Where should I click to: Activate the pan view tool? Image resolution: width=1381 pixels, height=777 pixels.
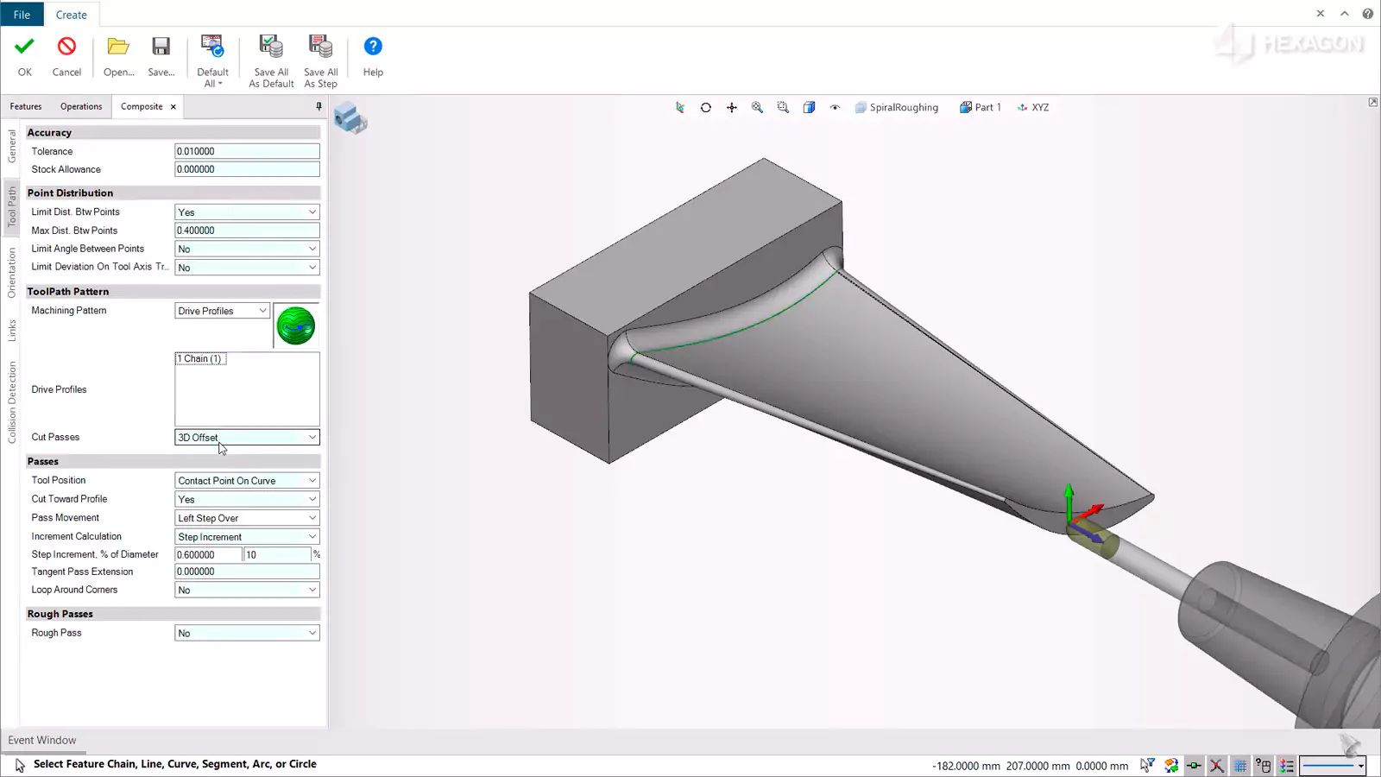(x=732, y=108)
